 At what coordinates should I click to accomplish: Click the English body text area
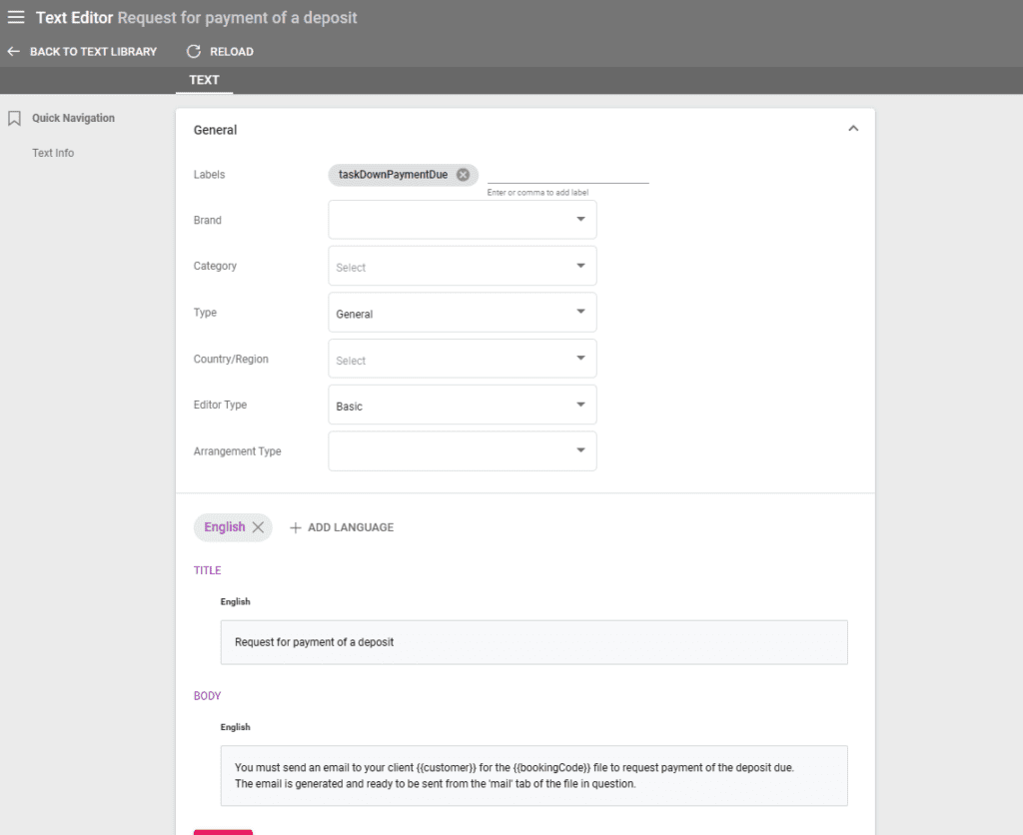coord(533,775)
